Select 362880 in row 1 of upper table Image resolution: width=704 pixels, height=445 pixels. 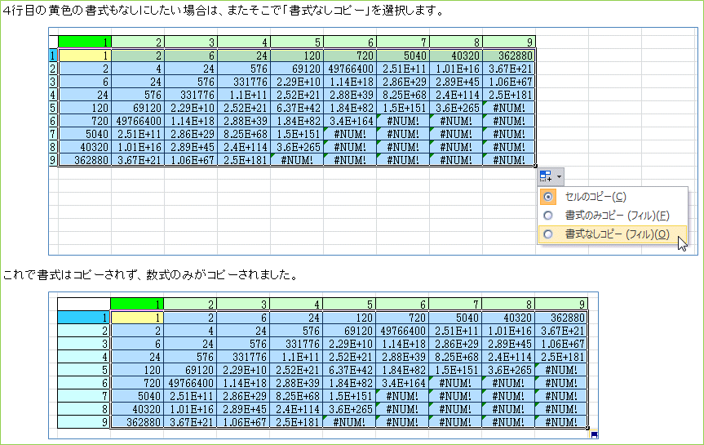(x=509, y=56)
